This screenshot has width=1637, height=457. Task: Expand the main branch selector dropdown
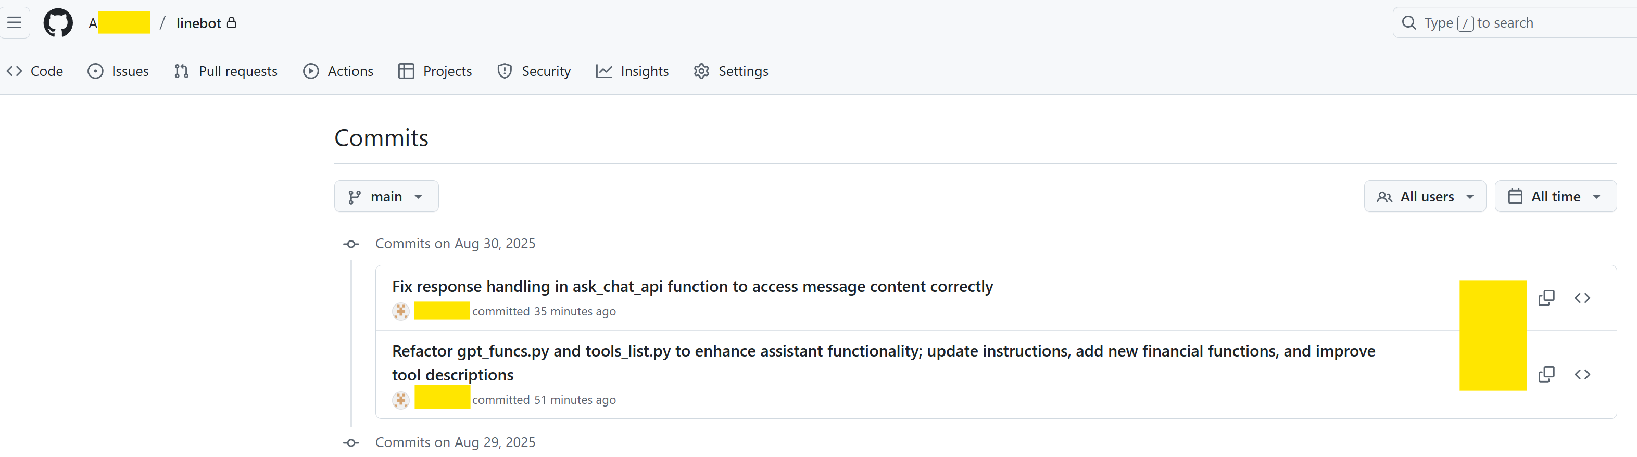point(386,196)
